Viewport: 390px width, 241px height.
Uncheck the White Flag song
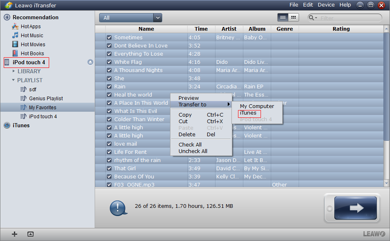(x=109, y=62)
